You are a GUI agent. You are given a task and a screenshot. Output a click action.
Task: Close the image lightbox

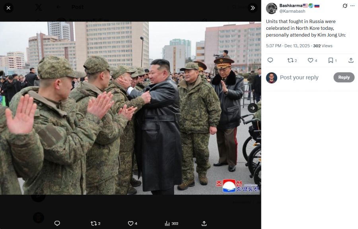click(x=8, y=8)
